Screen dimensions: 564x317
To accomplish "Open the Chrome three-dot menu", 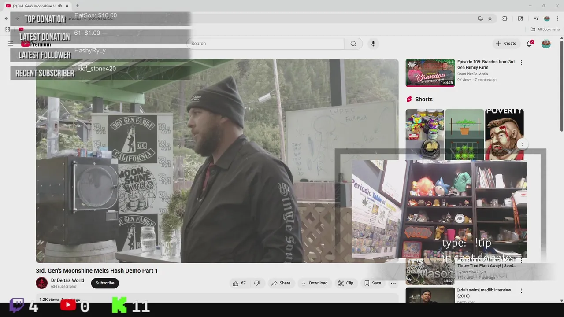I will tap(557, 18).
